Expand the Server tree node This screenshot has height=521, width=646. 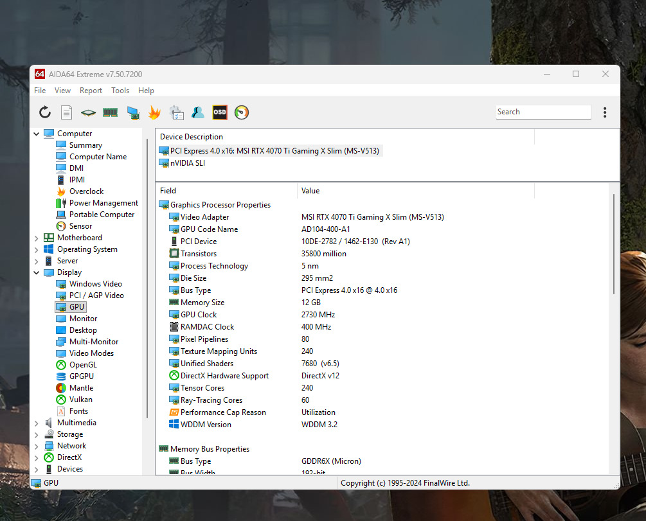[36, 261]
